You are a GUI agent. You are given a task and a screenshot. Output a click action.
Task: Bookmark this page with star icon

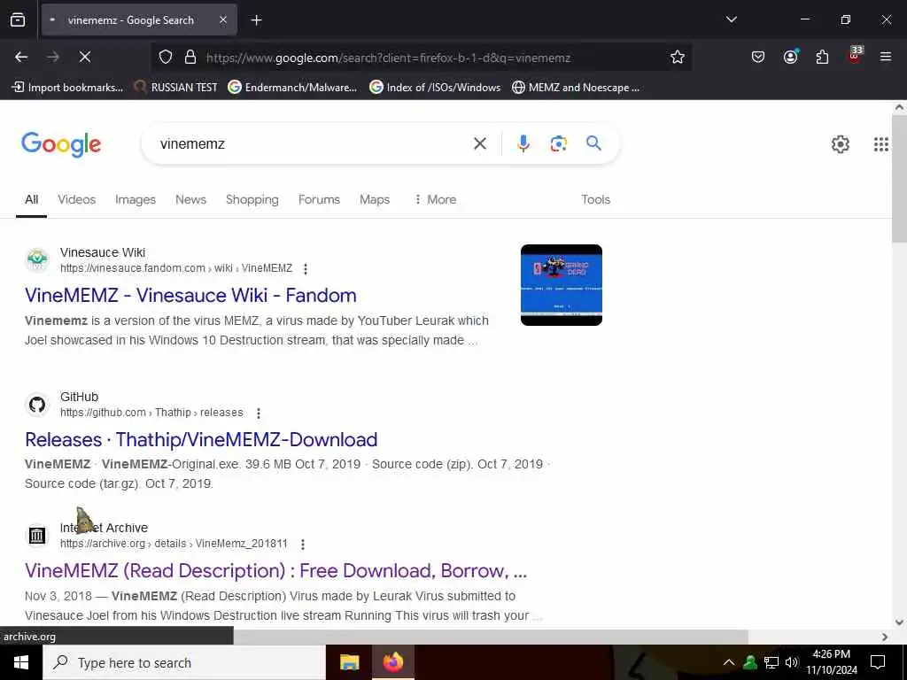[677, 57]
